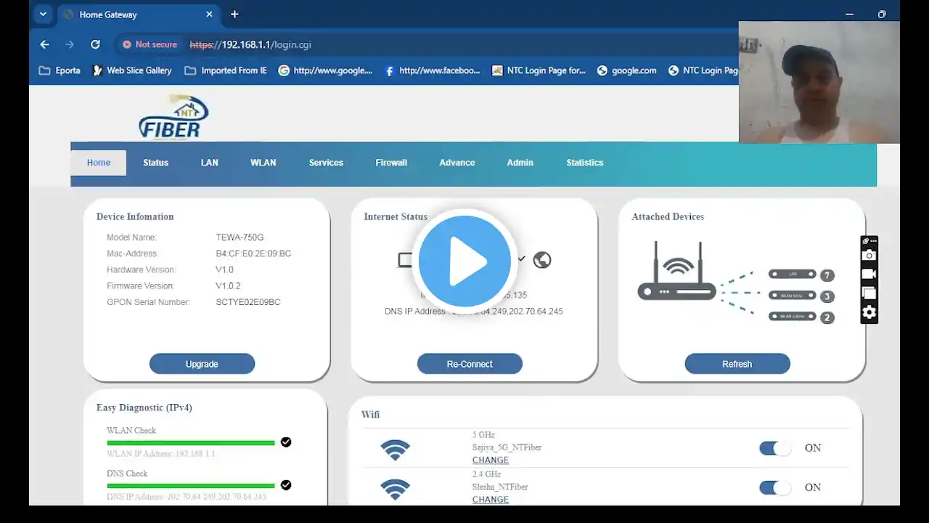The image size is (929, 523).
Task: Click the Upgrade button
Action: (202, 364)
